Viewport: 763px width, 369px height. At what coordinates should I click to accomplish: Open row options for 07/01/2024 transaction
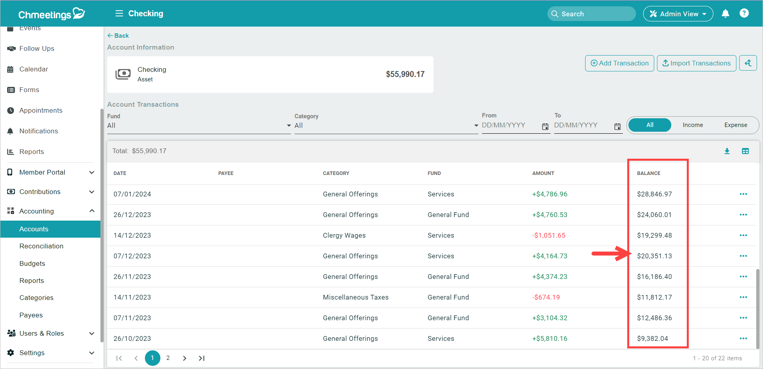(743, 194)
